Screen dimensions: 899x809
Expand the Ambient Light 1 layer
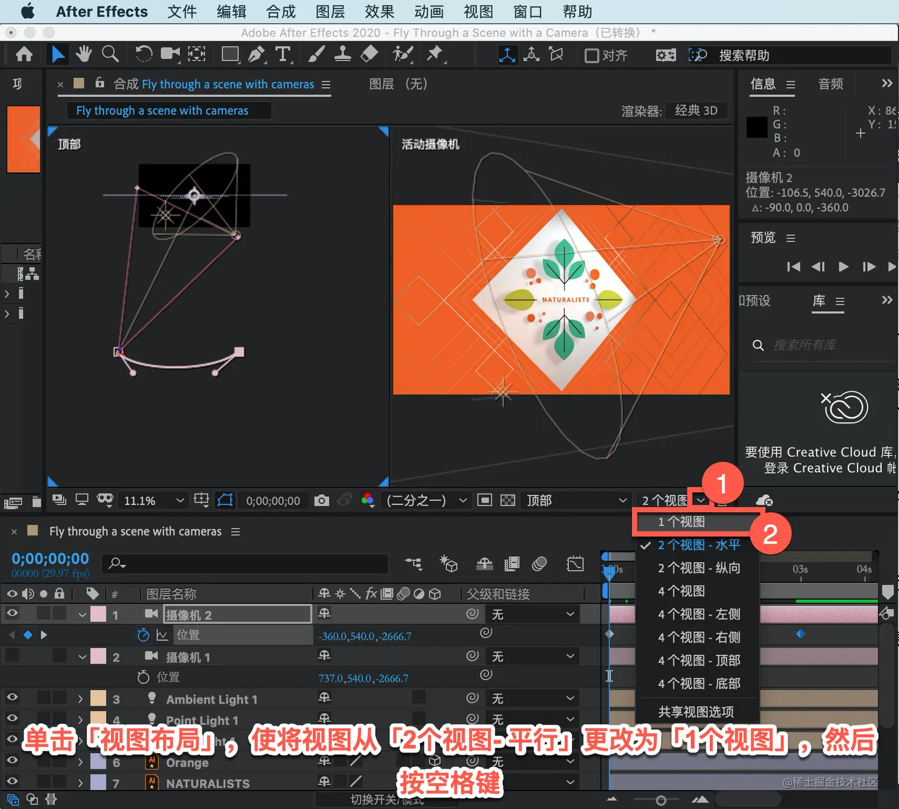[x=80, y=699]
